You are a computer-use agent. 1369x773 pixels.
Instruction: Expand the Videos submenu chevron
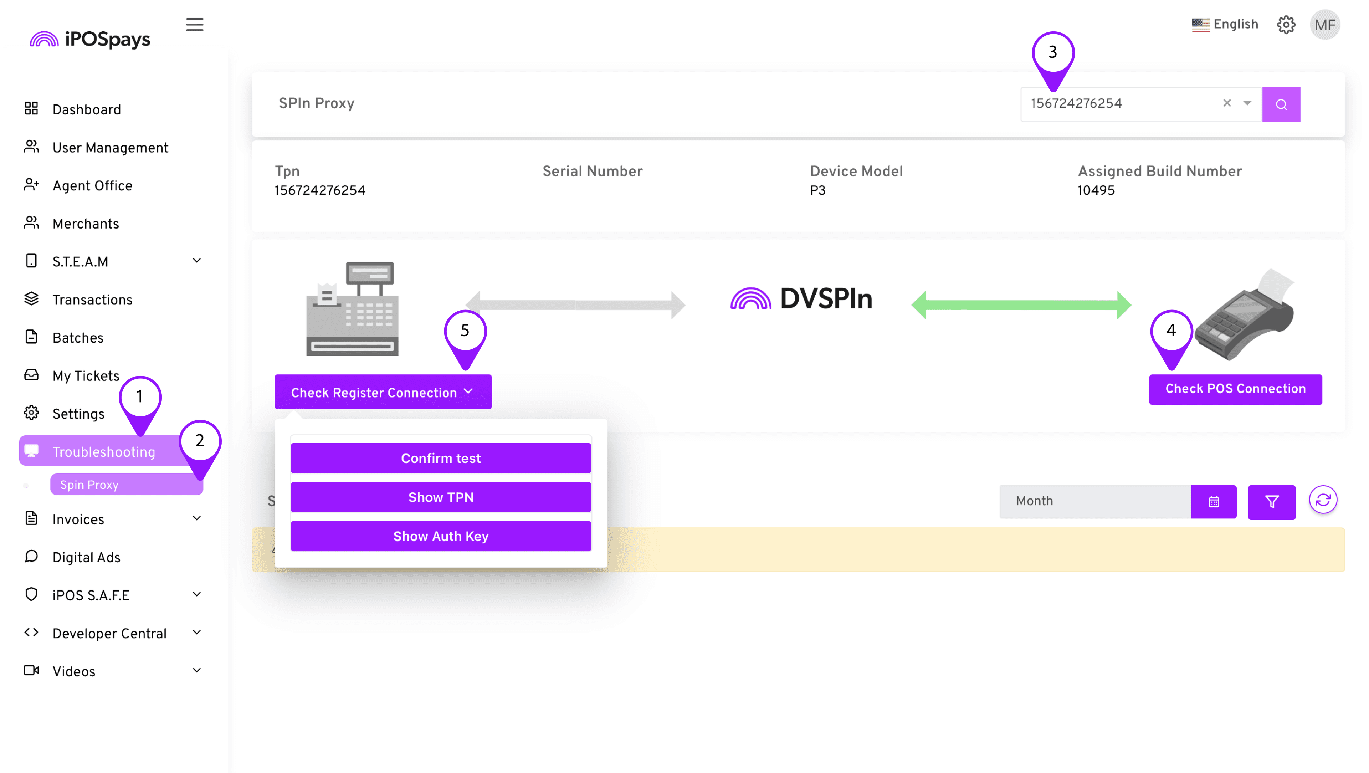[x=197, y=670]
